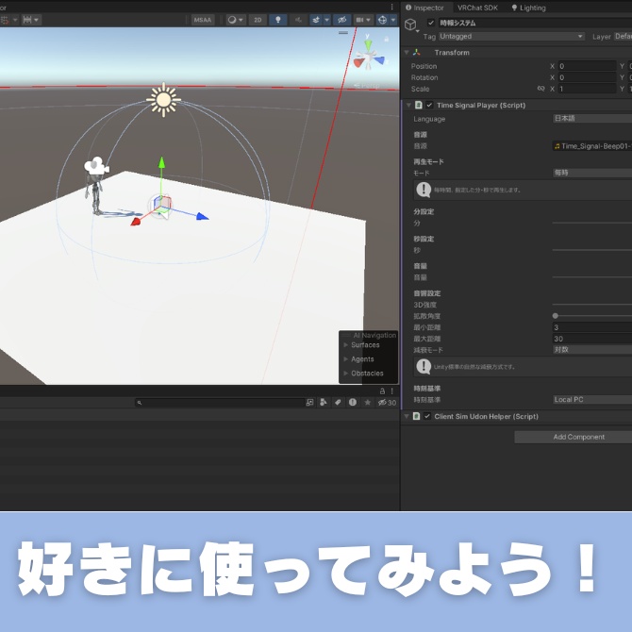Collapse Client Sim Udon Helper component

407,416
